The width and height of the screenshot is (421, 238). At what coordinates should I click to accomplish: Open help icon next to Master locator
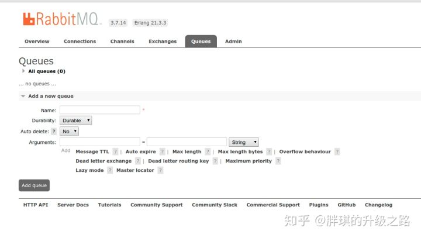pyautogui.click(x=160, y=170)
